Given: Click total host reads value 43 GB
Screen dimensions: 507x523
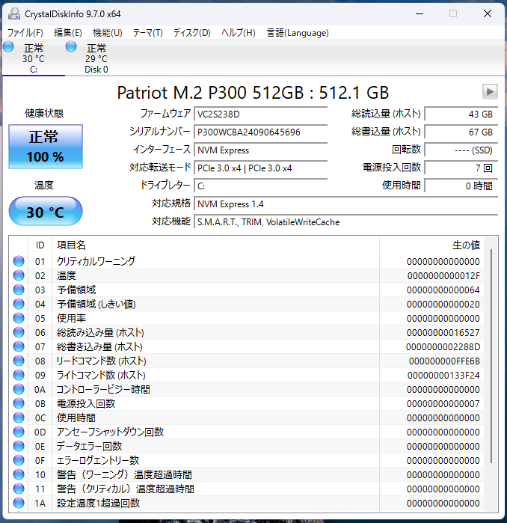Looking at the screenshot, I should (461, 114).
